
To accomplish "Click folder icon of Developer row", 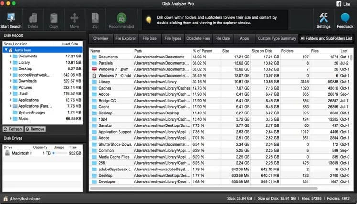I will [x=94, y=182].
